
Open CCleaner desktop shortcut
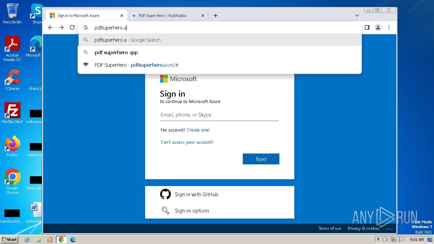[12, 80]
